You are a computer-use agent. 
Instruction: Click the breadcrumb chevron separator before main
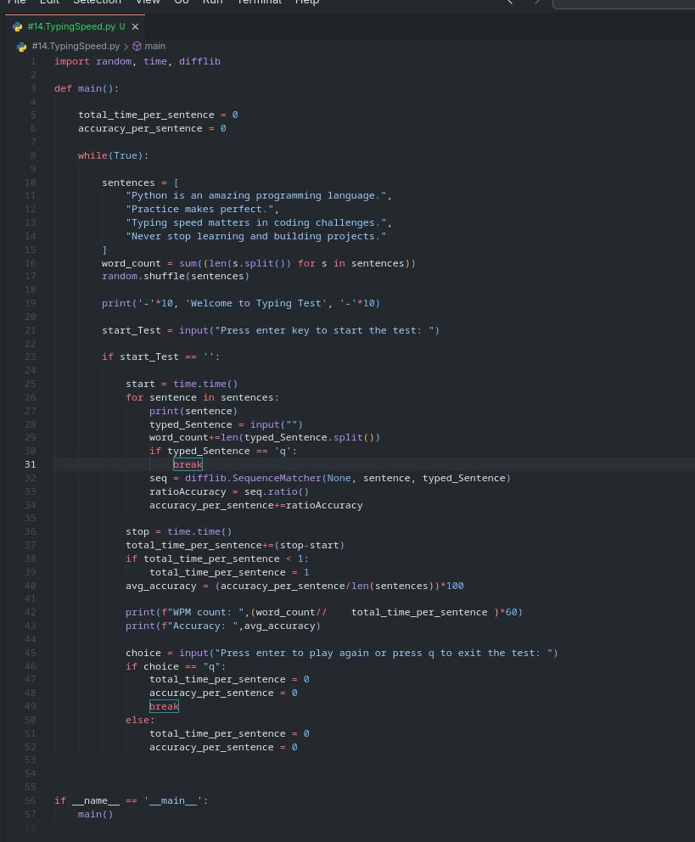coord(126,47)
